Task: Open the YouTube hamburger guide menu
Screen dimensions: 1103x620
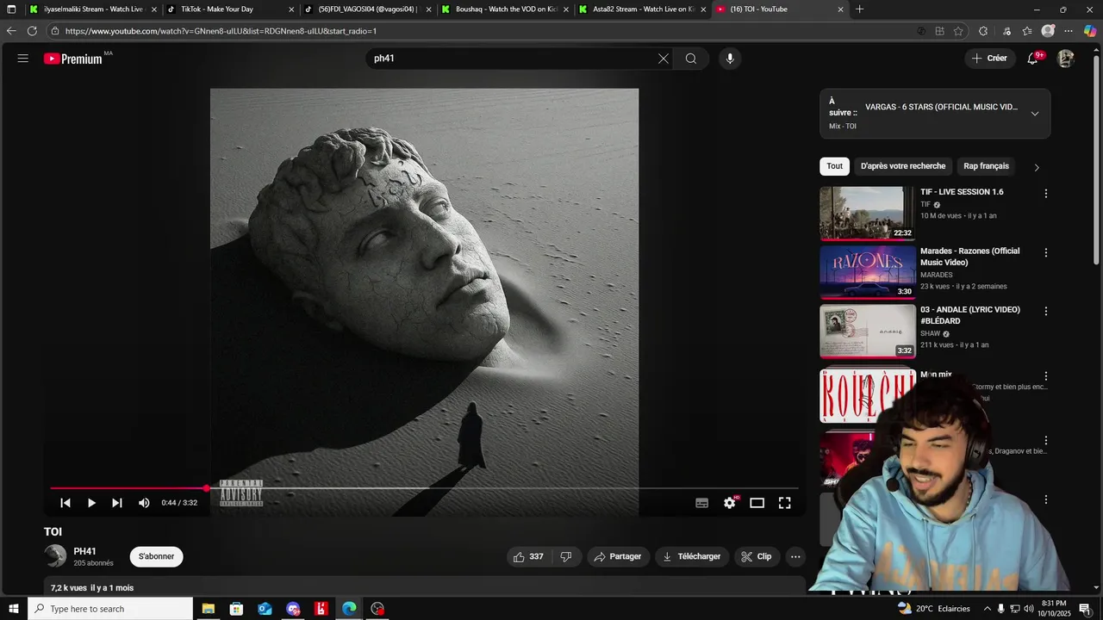Action: (23, 59)
